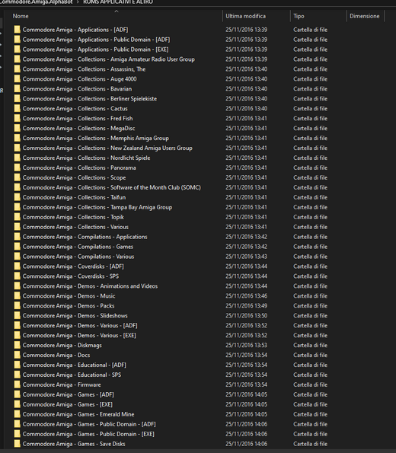Click breadcrumb chevron before ROMS APPLICATIVI E ALTRO
This screenshot has width=396, height=453.
click(78, 2)
